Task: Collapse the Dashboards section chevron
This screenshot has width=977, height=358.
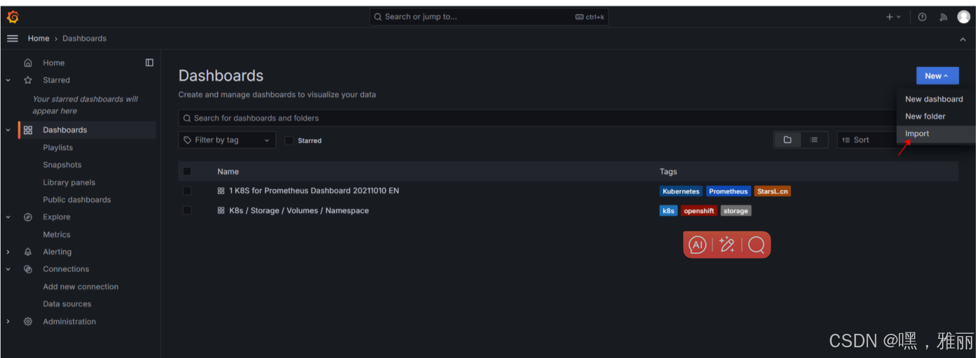Action: click(x=8, y=130)
